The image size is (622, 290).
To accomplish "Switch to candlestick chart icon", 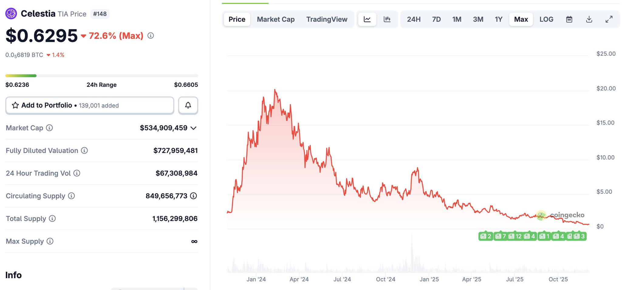I will pos(387,19).
